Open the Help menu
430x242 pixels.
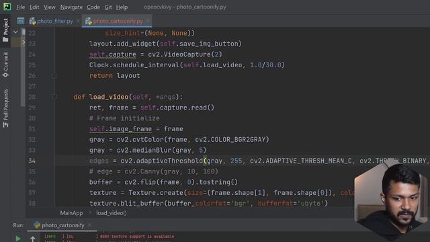[122, 7]
